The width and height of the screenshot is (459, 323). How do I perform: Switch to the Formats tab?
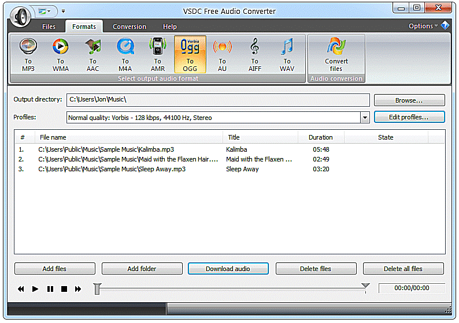click(84, 27)
